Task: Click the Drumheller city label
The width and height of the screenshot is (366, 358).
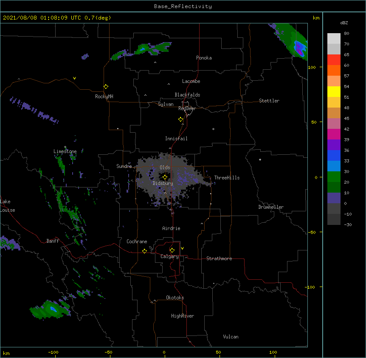Action: [271, 207]
